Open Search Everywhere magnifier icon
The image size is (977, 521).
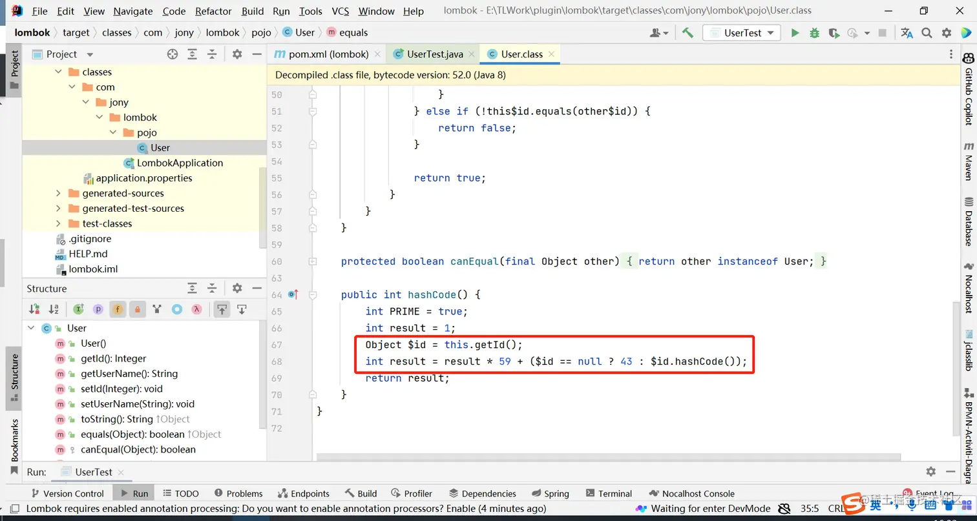coord(927,33)
